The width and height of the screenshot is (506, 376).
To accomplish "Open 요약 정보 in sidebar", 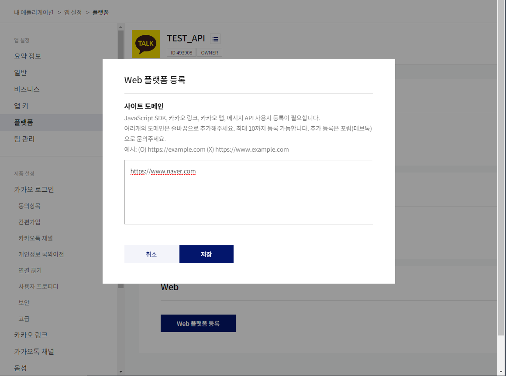I will click(x=28, y=56).
